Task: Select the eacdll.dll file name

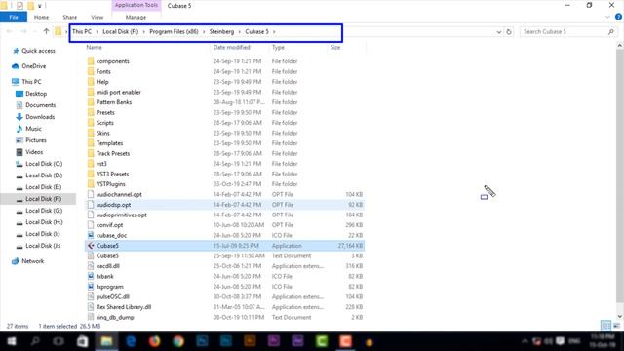Action: click(x=108, y=266)
